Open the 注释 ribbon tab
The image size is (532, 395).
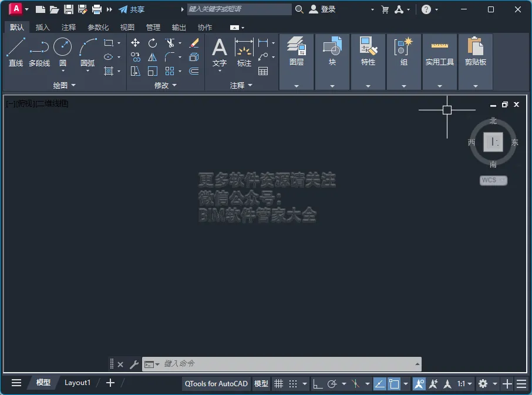[69, 27]
